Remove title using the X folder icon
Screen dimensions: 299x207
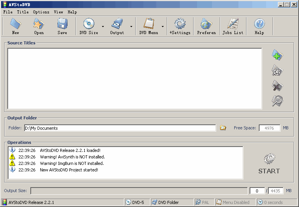click(277, 86)
